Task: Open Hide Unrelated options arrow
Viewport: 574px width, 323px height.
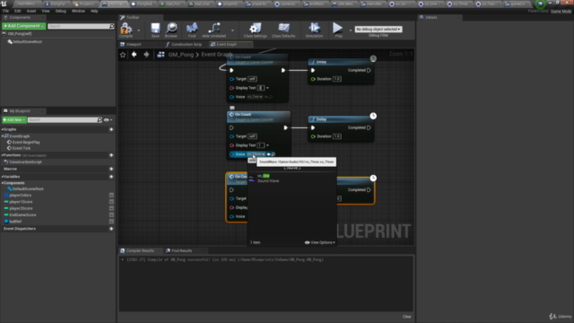Action: coord(232,30)
